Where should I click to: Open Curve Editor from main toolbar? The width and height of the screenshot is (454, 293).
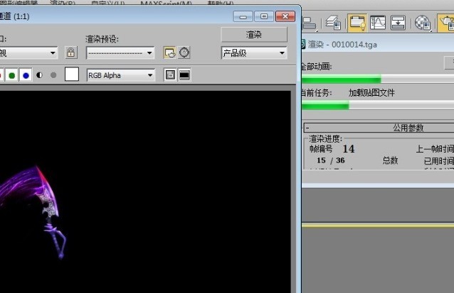377,23
